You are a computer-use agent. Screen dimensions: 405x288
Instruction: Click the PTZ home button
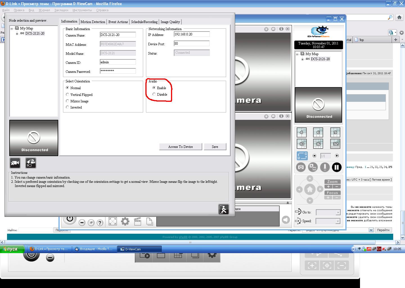310,189
